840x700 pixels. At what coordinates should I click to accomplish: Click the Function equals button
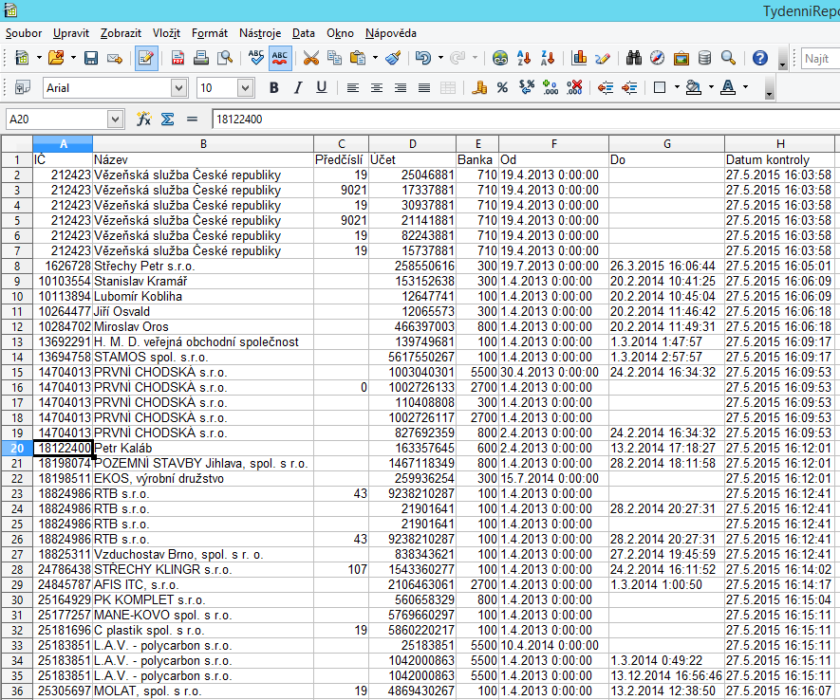(192, 119)
